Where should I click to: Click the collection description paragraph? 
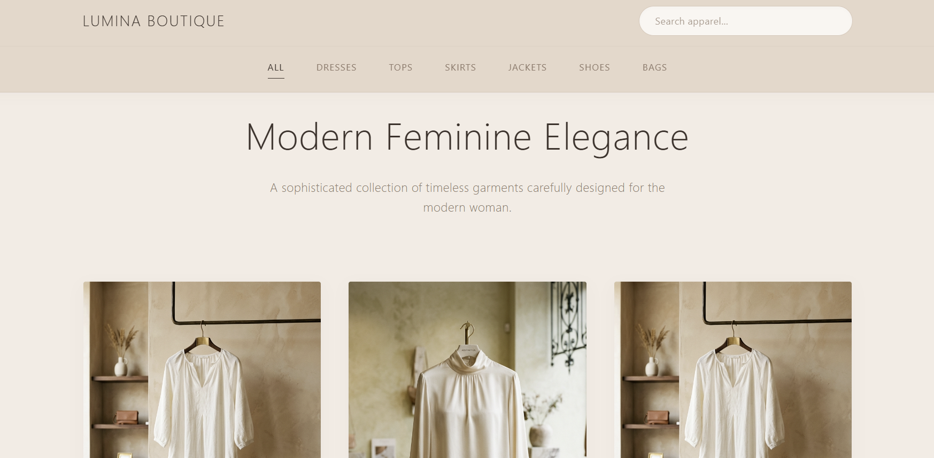467,197
